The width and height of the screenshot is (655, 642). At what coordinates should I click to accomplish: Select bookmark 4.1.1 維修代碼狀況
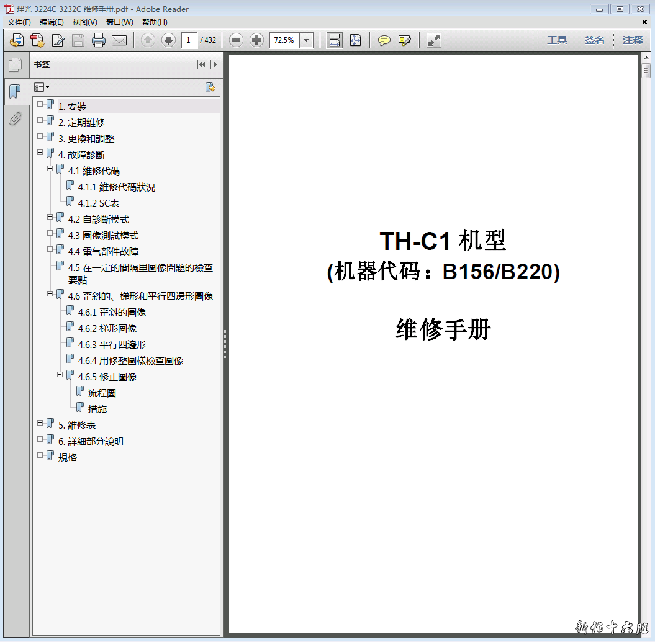coord(117,187)
